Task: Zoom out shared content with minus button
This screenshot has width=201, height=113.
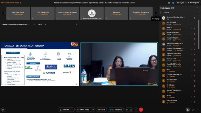Action: [x=34, y=24]
